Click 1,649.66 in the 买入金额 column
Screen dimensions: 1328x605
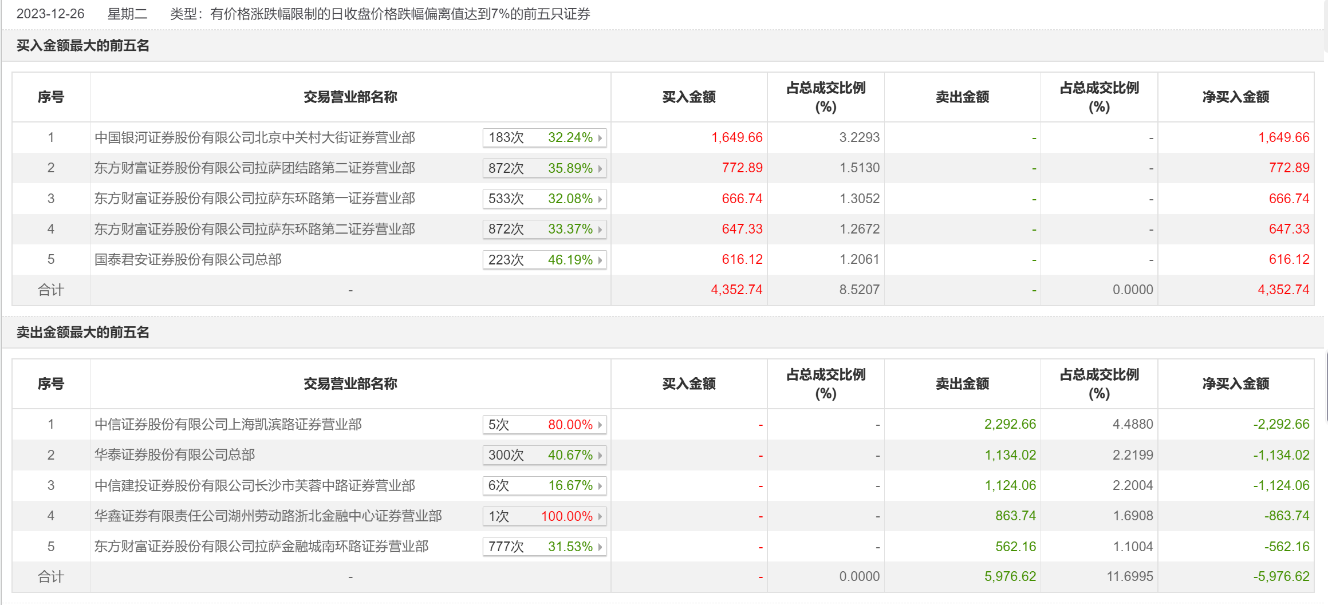tap(737, 137)
